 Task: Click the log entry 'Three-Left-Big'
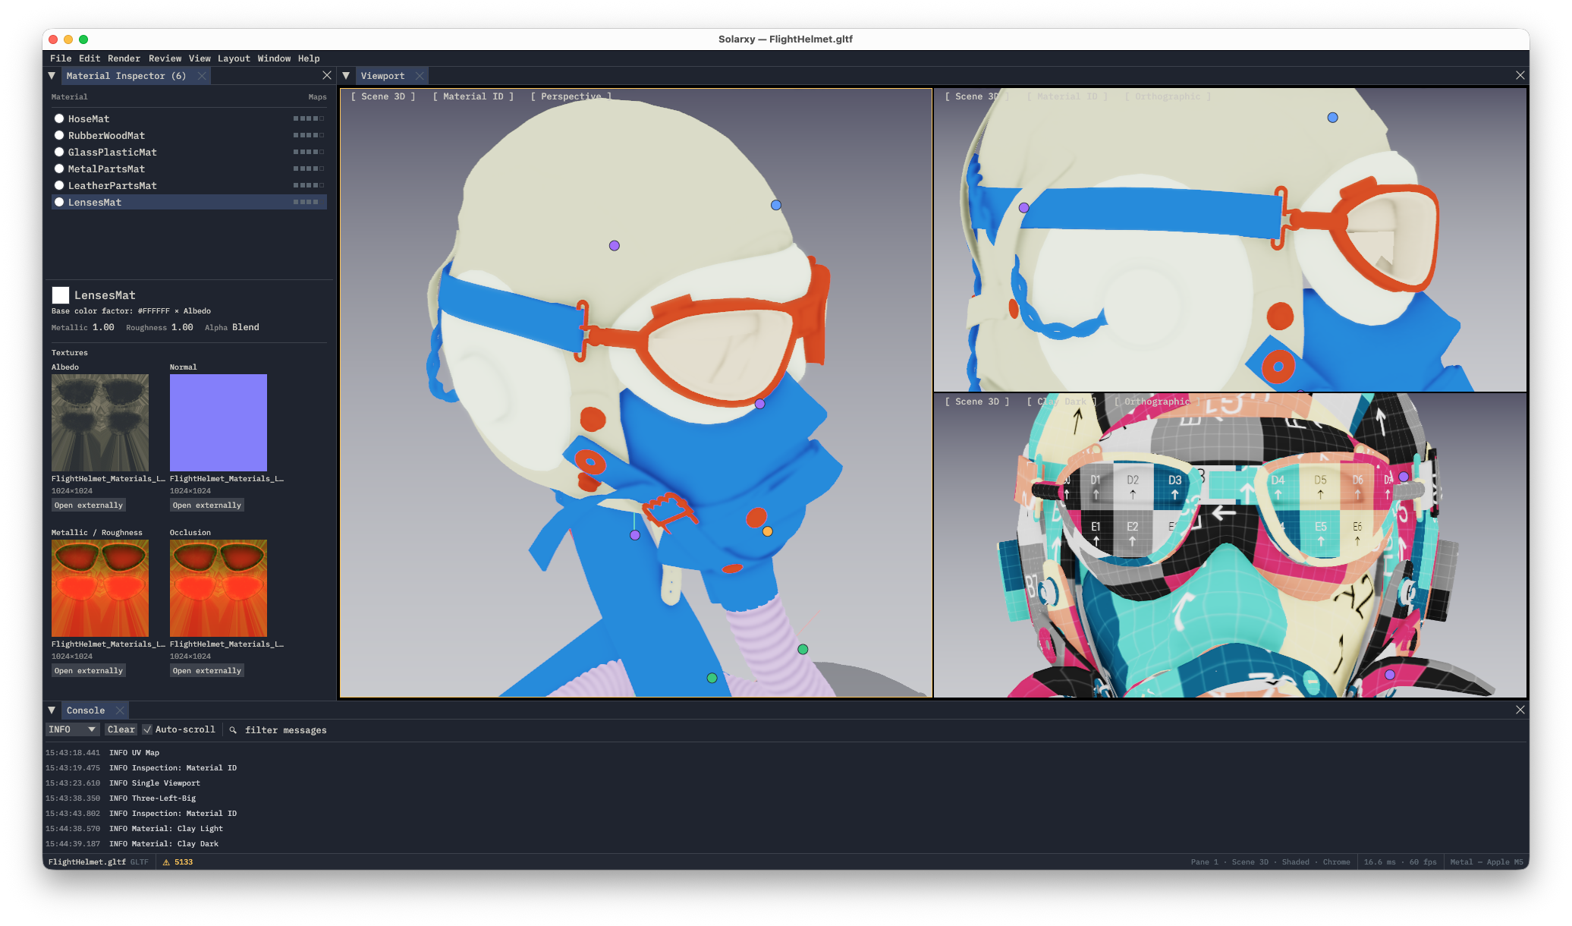click(164, 798)
